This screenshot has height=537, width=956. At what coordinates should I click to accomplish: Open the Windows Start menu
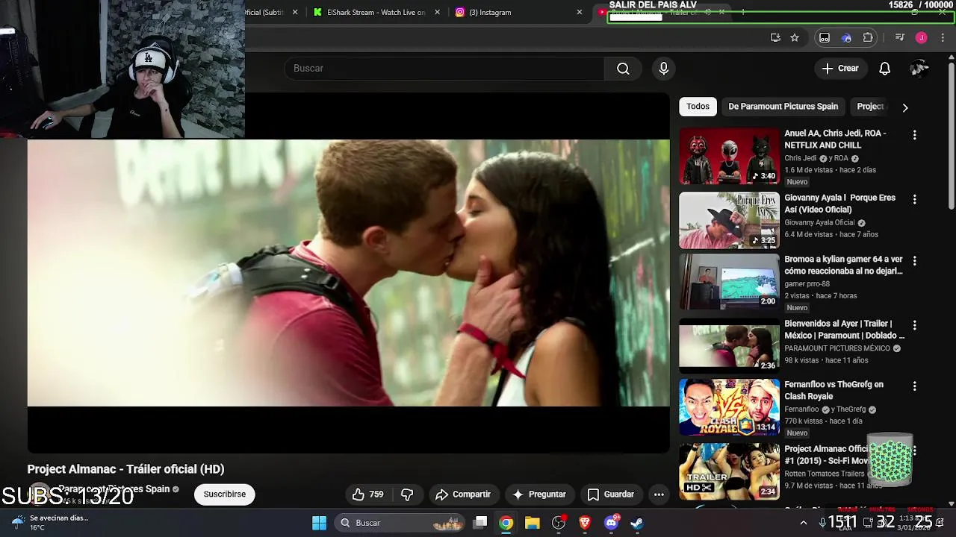319,523
